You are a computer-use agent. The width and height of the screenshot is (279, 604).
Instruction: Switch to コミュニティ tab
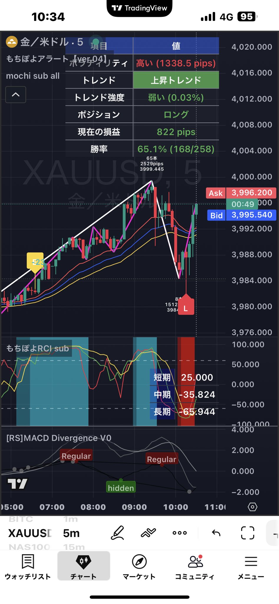195,567
